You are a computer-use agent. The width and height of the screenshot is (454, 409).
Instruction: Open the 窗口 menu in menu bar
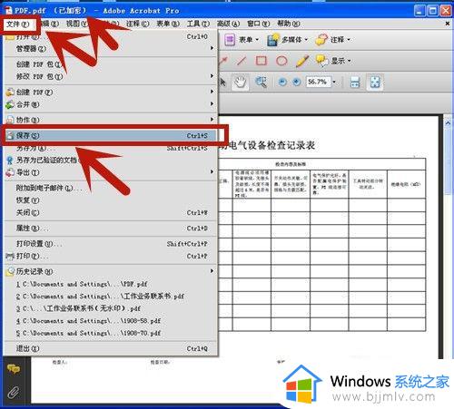point(258,24)
